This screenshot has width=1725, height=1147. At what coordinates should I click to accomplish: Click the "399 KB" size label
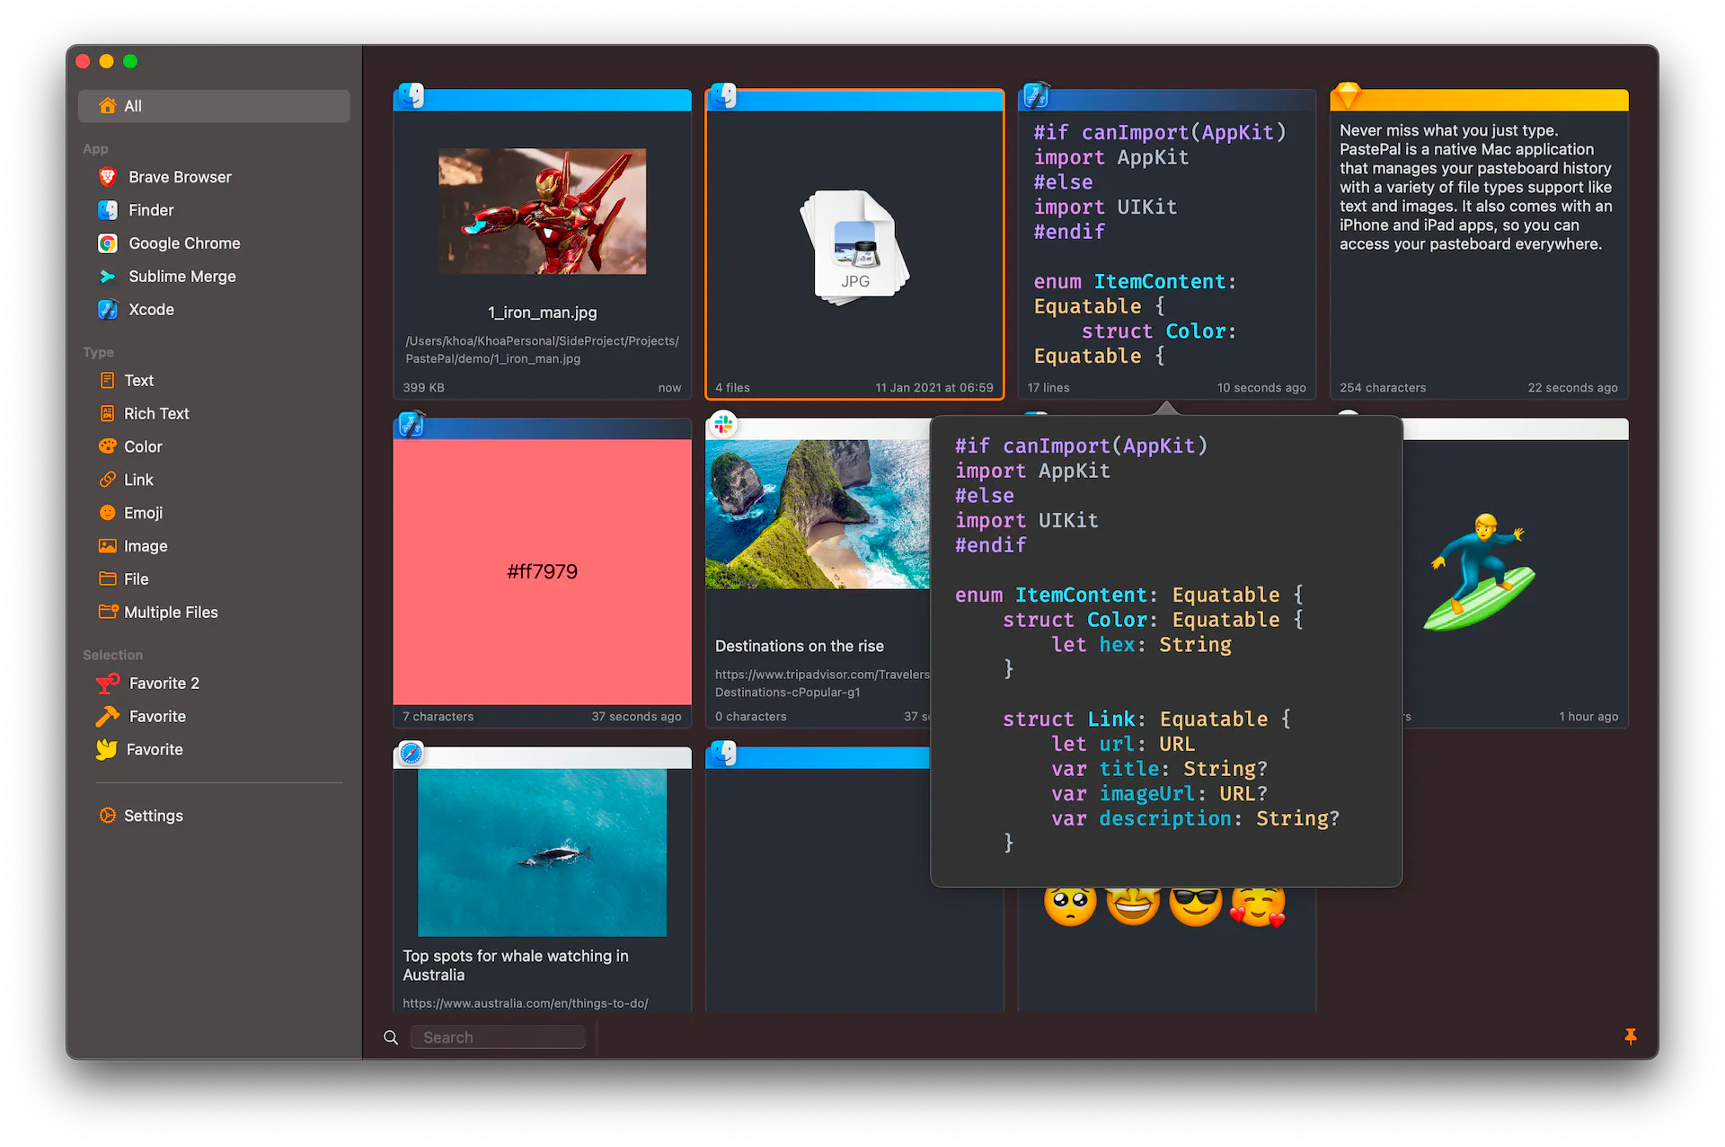[423, 388]
